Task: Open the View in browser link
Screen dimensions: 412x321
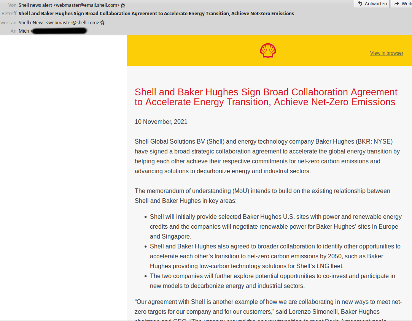Action: 387,53
